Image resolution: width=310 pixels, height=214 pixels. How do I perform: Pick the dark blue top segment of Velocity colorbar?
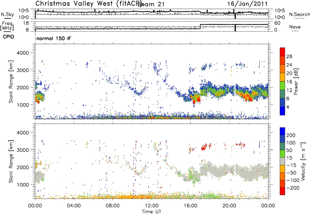click(x=282, y=131)
